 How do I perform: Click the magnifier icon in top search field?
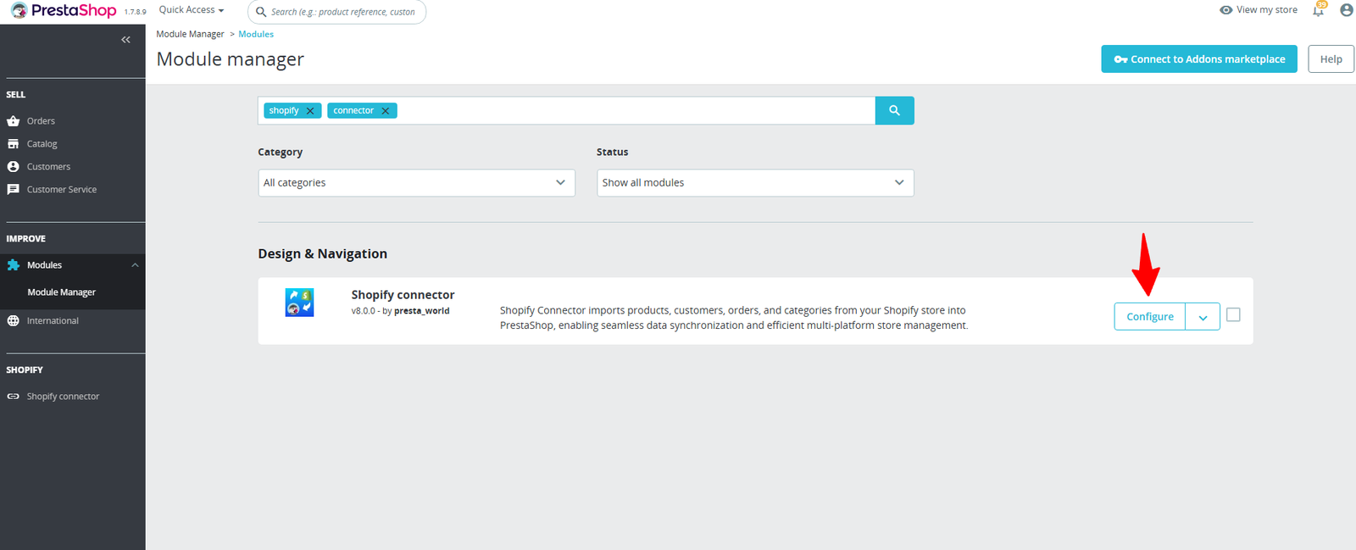point(261,12)
